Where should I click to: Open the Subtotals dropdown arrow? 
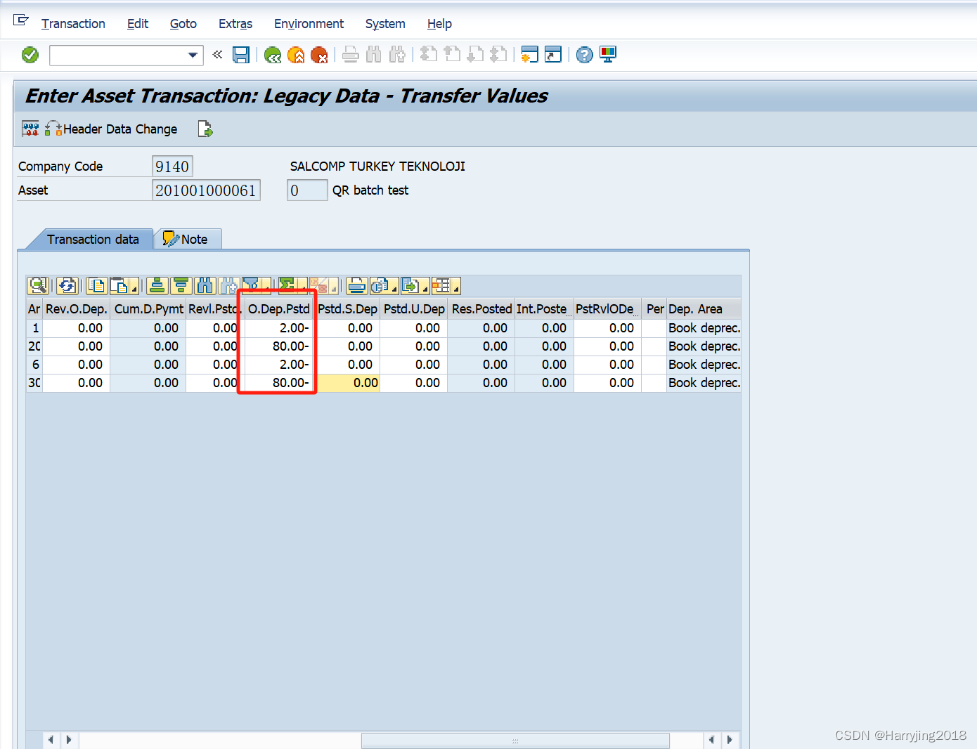pos(333,288)
